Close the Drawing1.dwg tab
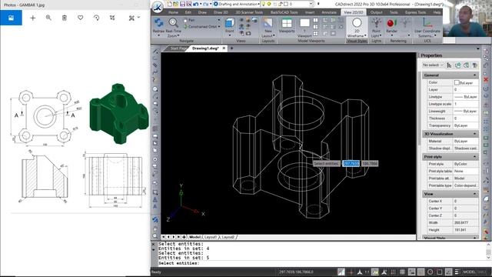The width and height of the screenshot is (492, 277). tap(224, 48)
